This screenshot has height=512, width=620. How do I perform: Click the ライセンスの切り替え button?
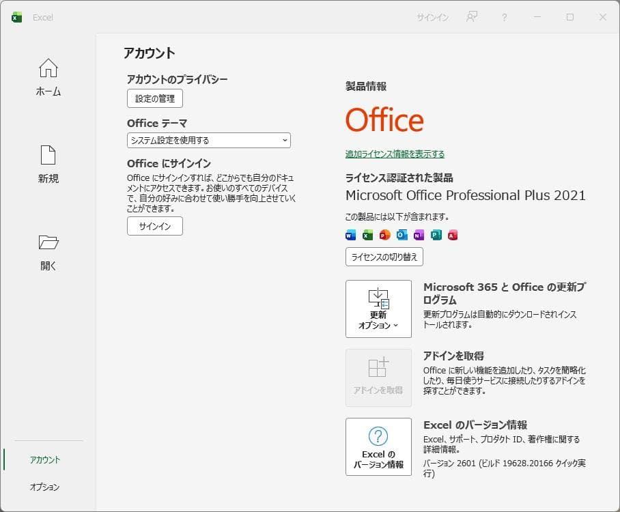pyautogui.click(x=384, y=257)
